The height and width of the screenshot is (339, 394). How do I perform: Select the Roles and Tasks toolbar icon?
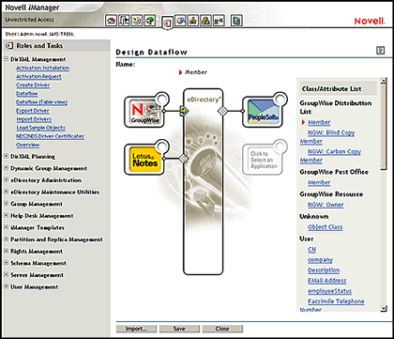pos(167,23)
